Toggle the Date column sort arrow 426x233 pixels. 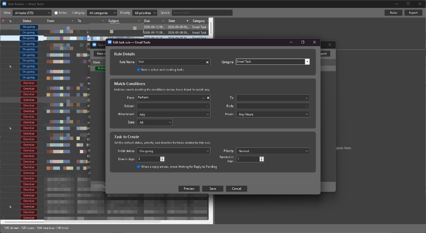point(187,21)
